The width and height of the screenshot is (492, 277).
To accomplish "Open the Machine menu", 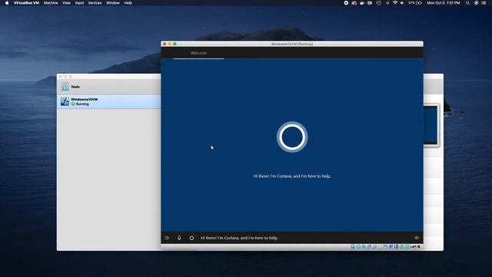I will pos(51,3).
